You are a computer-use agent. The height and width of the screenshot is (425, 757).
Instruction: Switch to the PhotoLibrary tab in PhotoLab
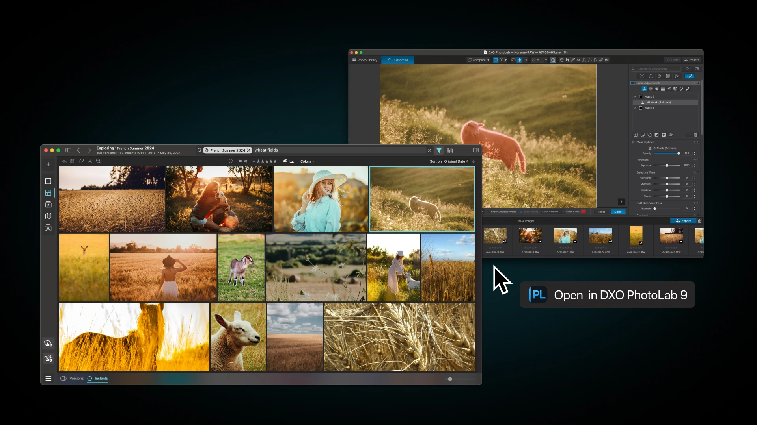tap(365, 60)
